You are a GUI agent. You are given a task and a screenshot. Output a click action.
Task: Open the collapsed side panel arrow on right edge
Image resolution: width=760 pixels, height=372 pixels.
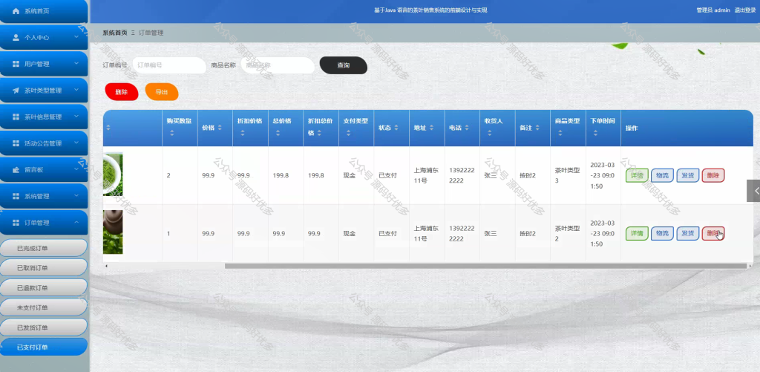pyautogui.click(x=754, y=191)
